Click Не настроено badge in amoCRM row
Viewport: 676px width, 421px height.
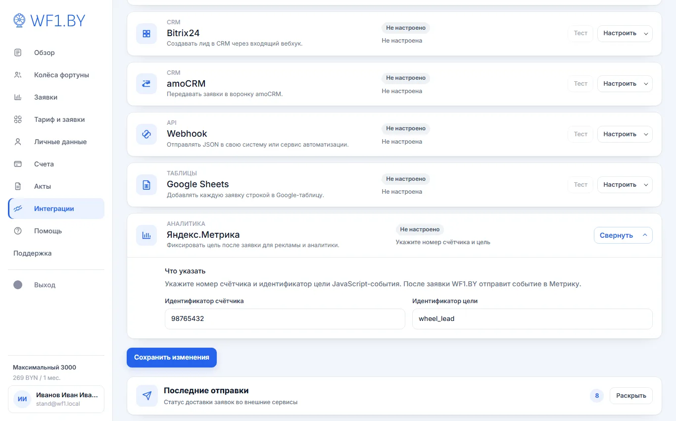(406, 78)
